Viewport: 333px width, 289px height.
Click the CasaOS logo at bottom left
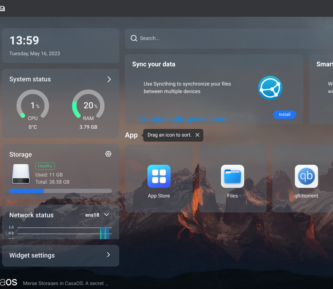coord(9,282)
